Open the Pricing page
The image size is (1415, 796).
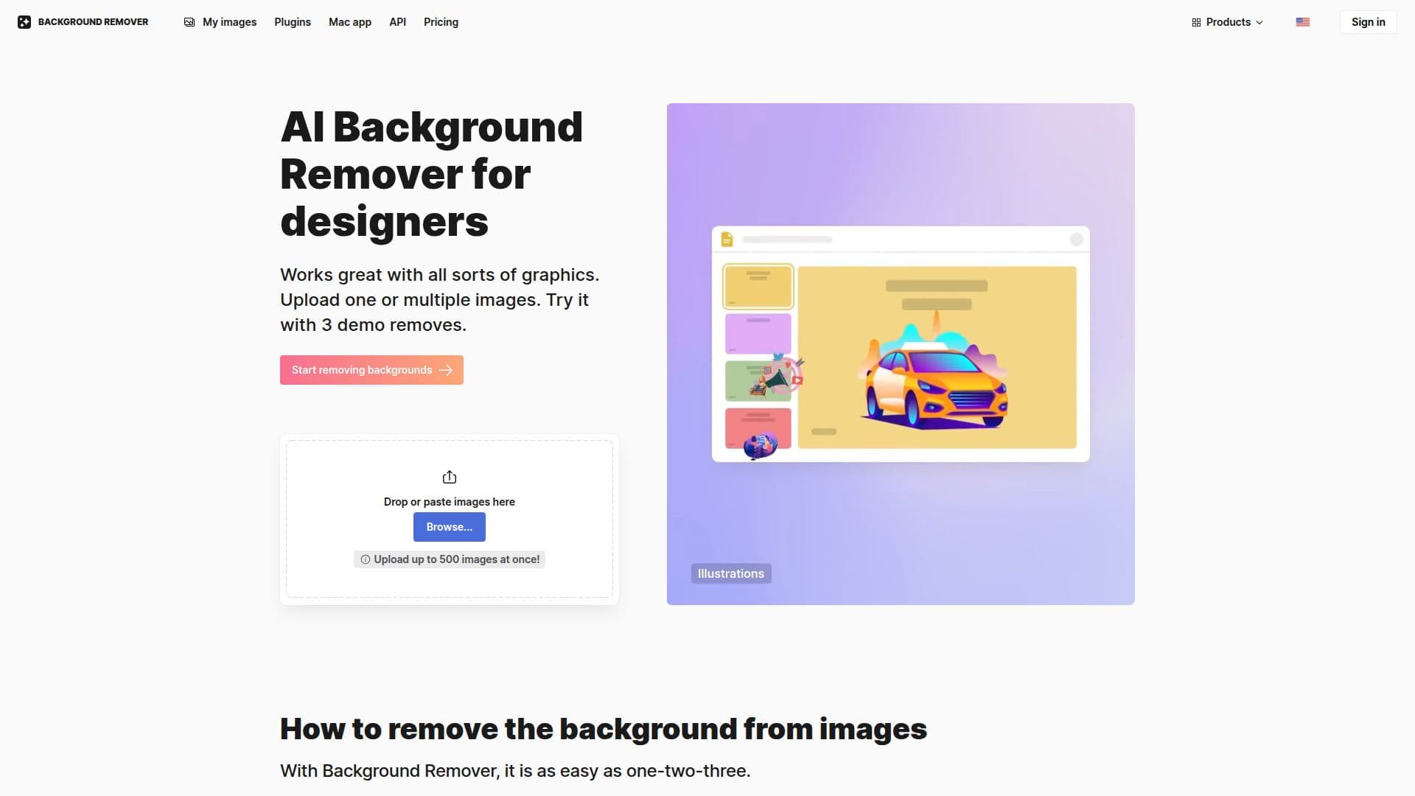pyautogui.click(x=441, y=22)
